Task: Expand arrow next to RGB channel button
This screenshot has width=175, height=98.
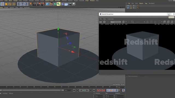Action: (126, 22)
